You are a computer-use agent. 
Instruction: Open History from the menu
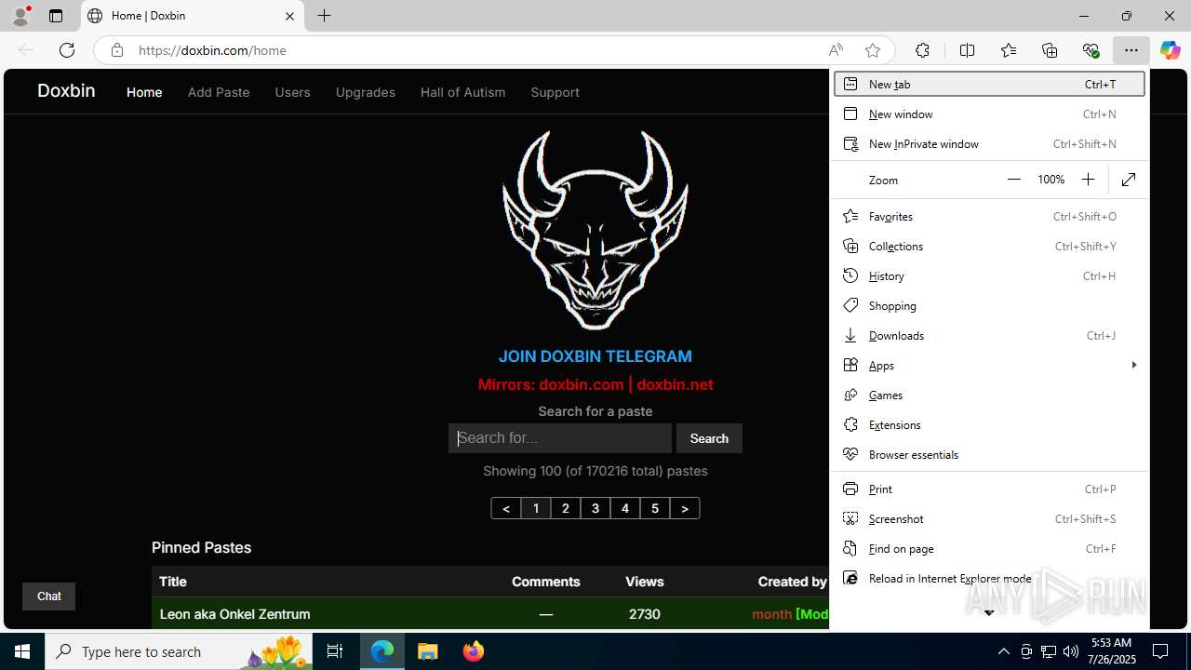989,275
